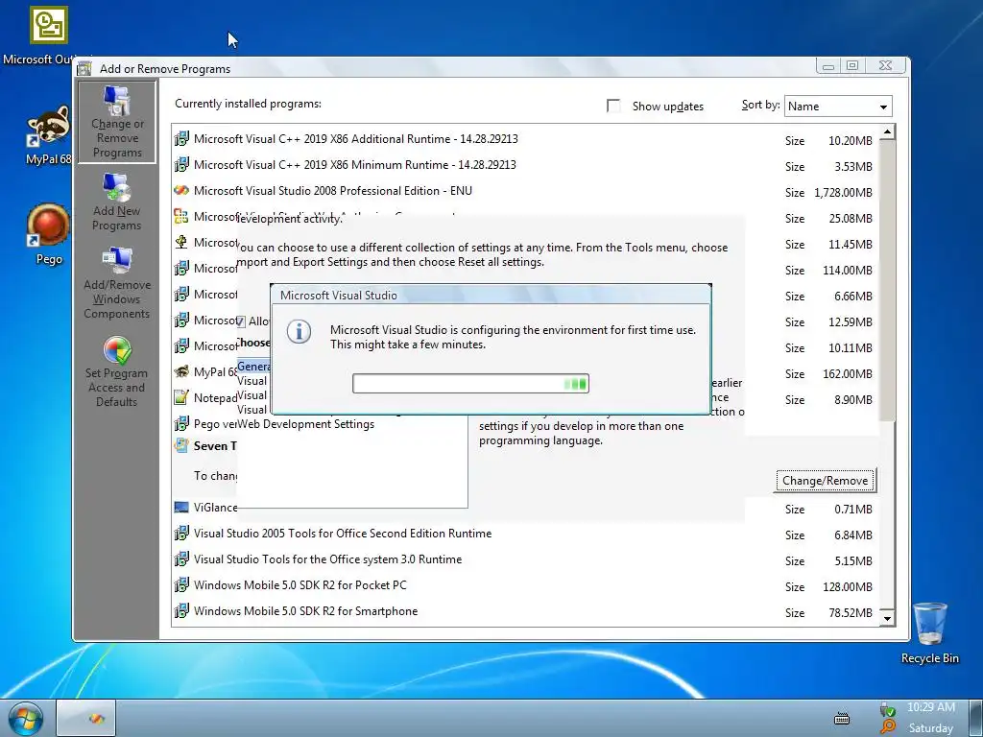
Task: Click the orange magnifier tray icon
Action: coord(887,727)
